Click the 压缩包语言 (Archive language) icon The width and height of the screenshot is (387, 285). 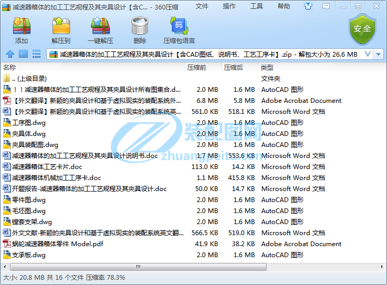(x=179, y=26)
